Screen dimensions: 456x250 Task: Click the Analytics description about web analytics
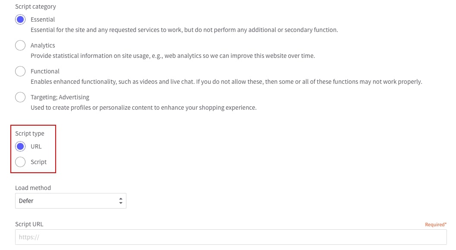pyautogui.click(x=173, y=56)
